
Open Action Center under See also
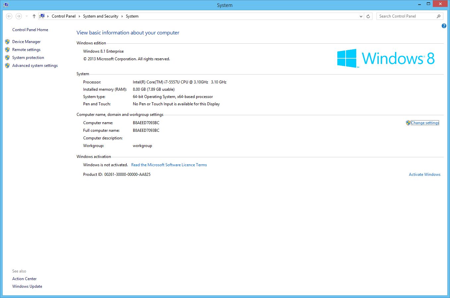click(x=25, y=279)
